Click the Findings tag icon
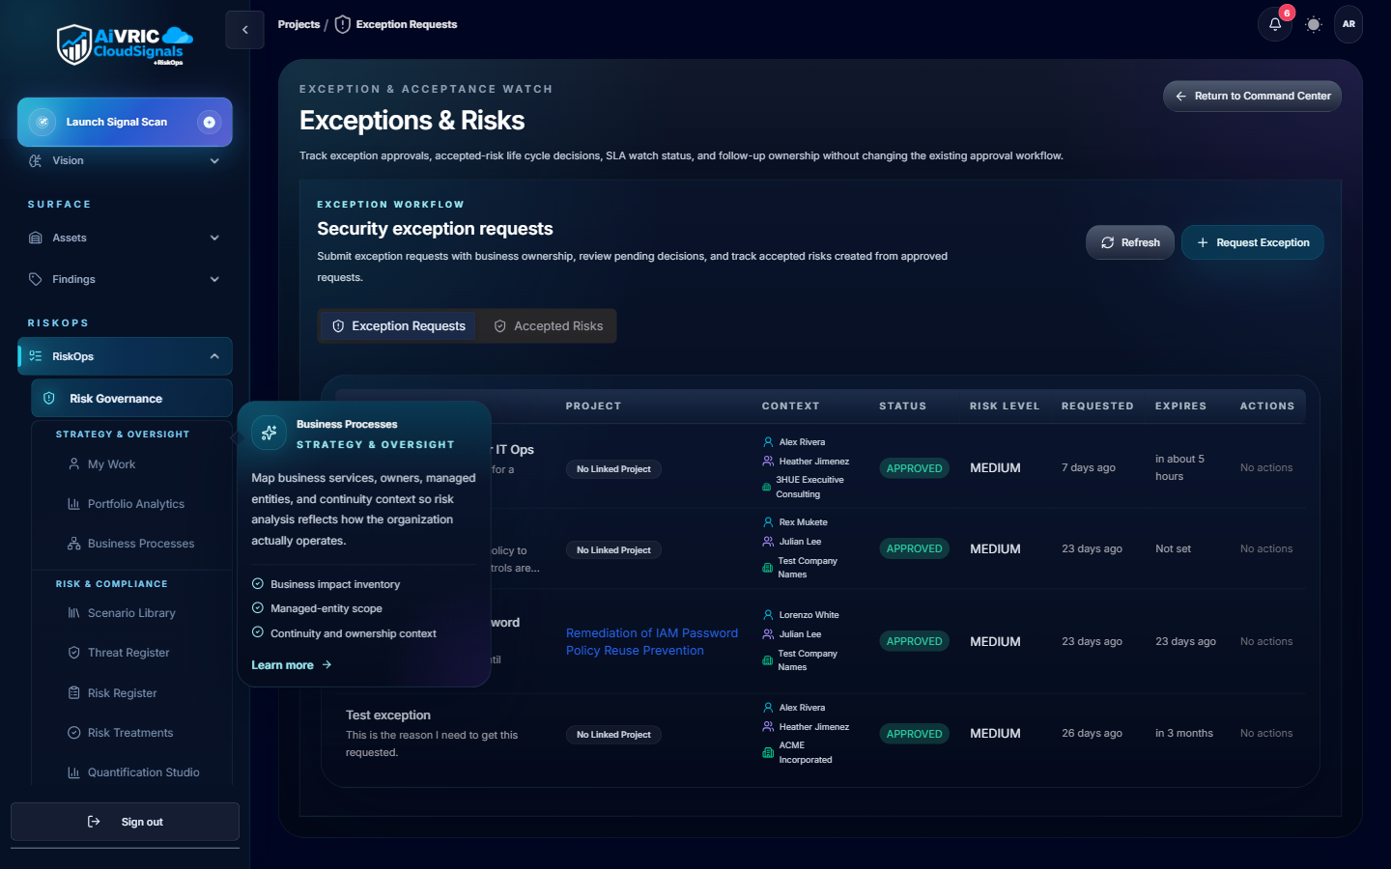 click(36, 279)
